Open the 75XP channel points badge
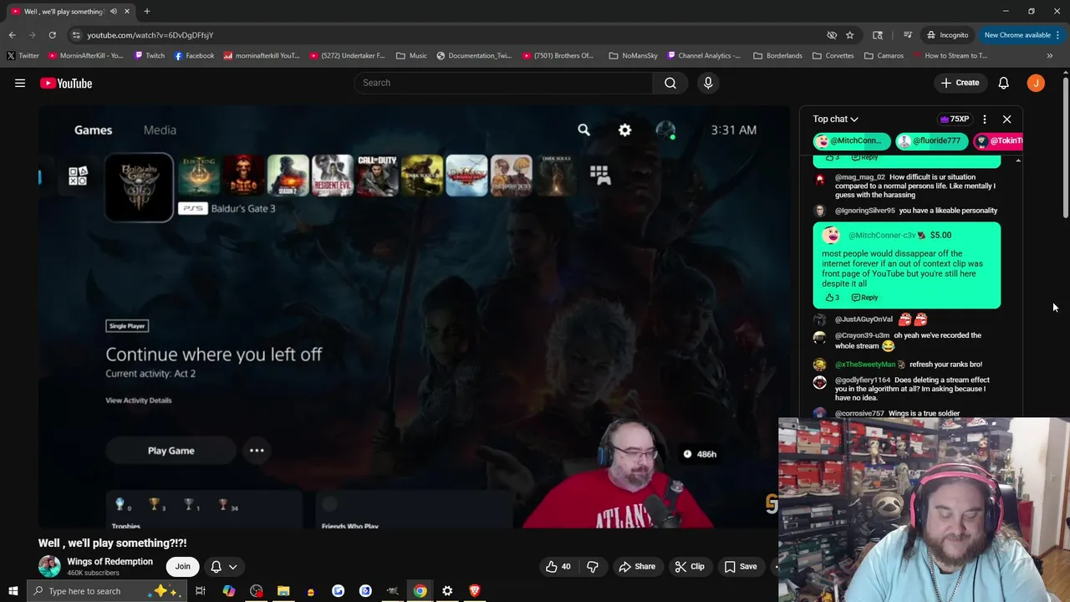Viewport: 1070px width, 602px height. coord(955,119)
